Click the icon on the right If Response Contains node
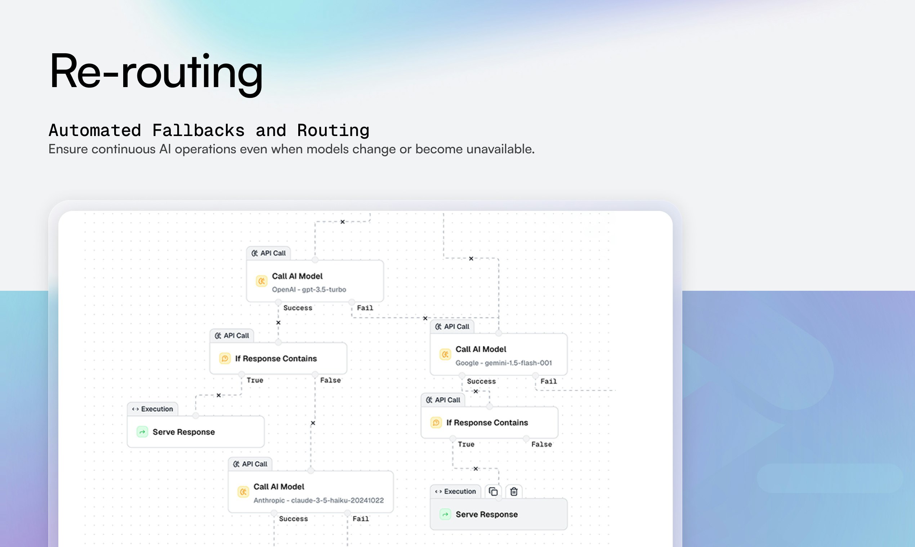This screenshot has height=547, width=915. pos(436,422)
